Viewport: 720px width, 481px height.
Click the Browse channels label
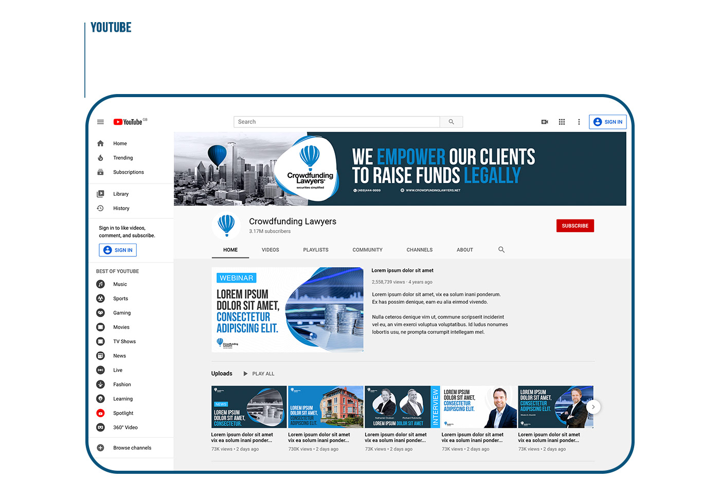tap(132, 448)
